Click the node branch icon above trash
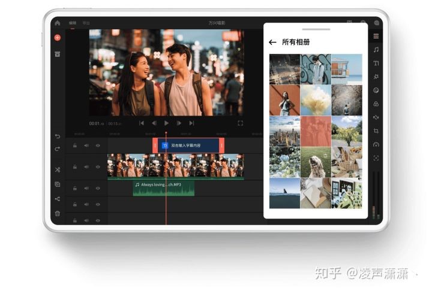432x291 pixels. pyautogui.click(x=58, y=199)
